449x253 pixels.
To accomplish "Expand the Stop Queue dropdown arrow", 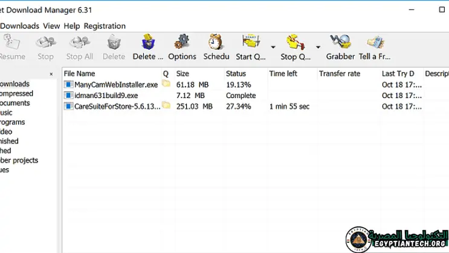I will coord(318,47).
